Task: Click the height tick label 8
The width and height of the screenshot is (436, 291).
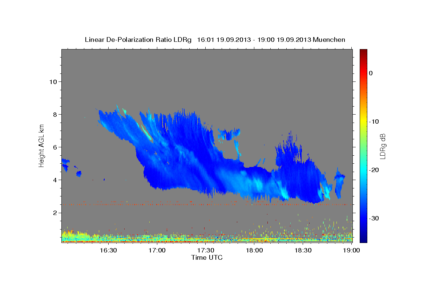Action: pyautogui.click(x=55, y=114)
